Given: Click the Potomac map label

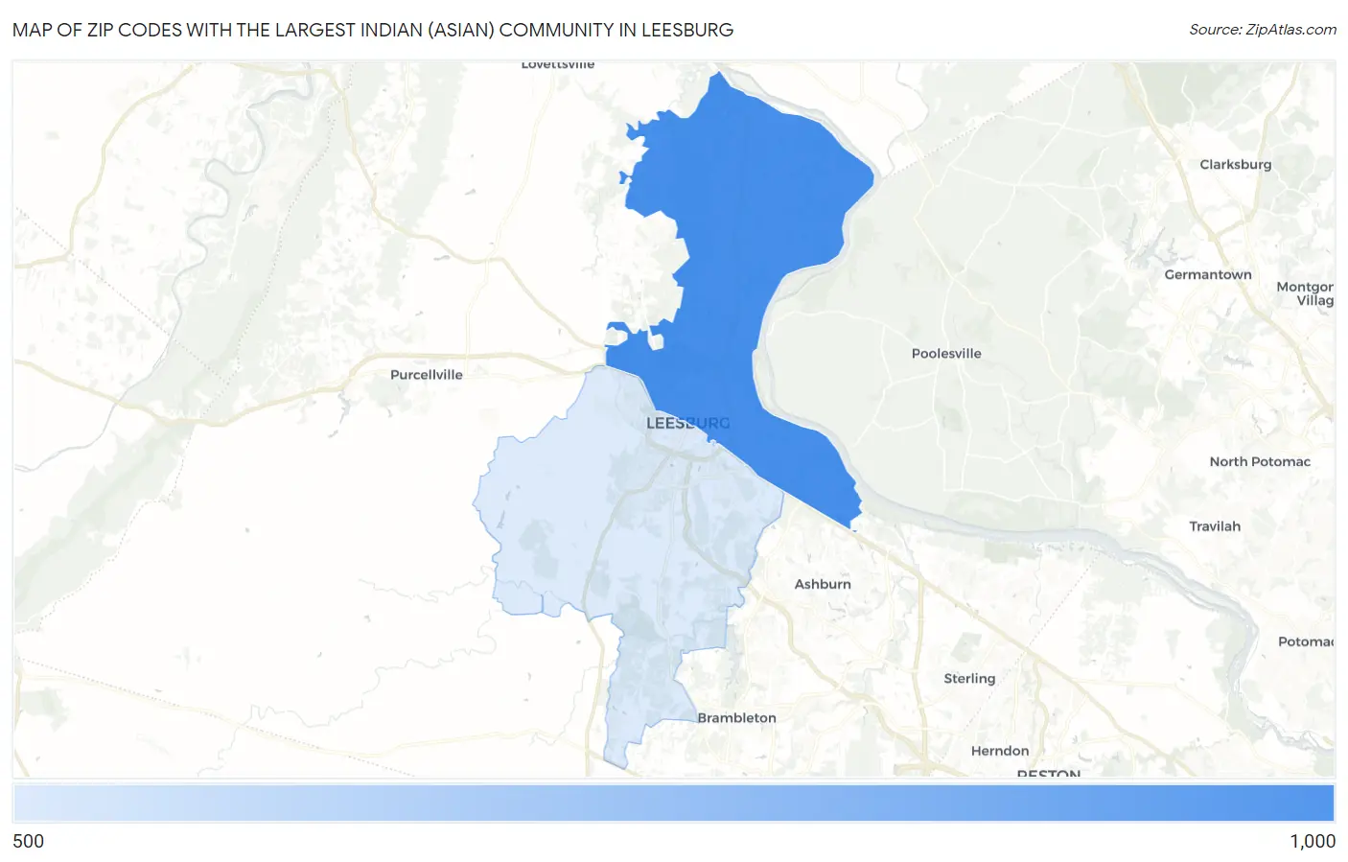Looking at the screenshot, I should tap(1305, 641).
